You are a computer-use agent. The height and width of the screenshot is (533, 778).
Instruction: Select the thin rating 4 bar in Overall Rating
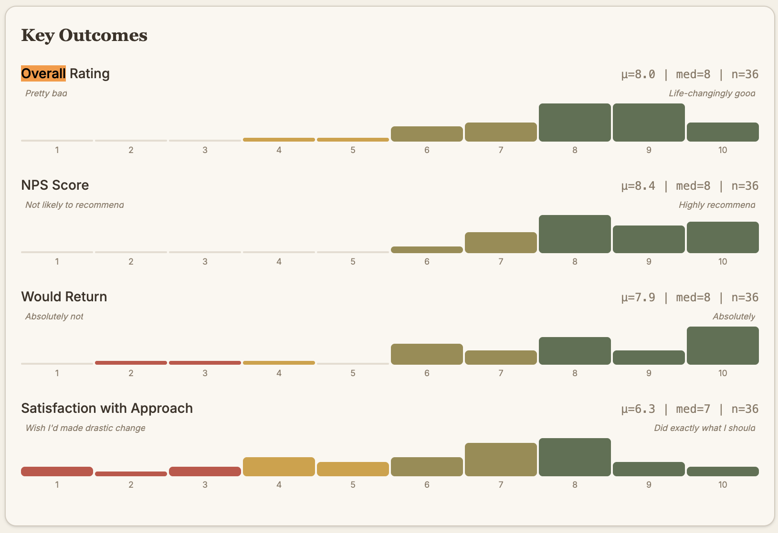279,140
